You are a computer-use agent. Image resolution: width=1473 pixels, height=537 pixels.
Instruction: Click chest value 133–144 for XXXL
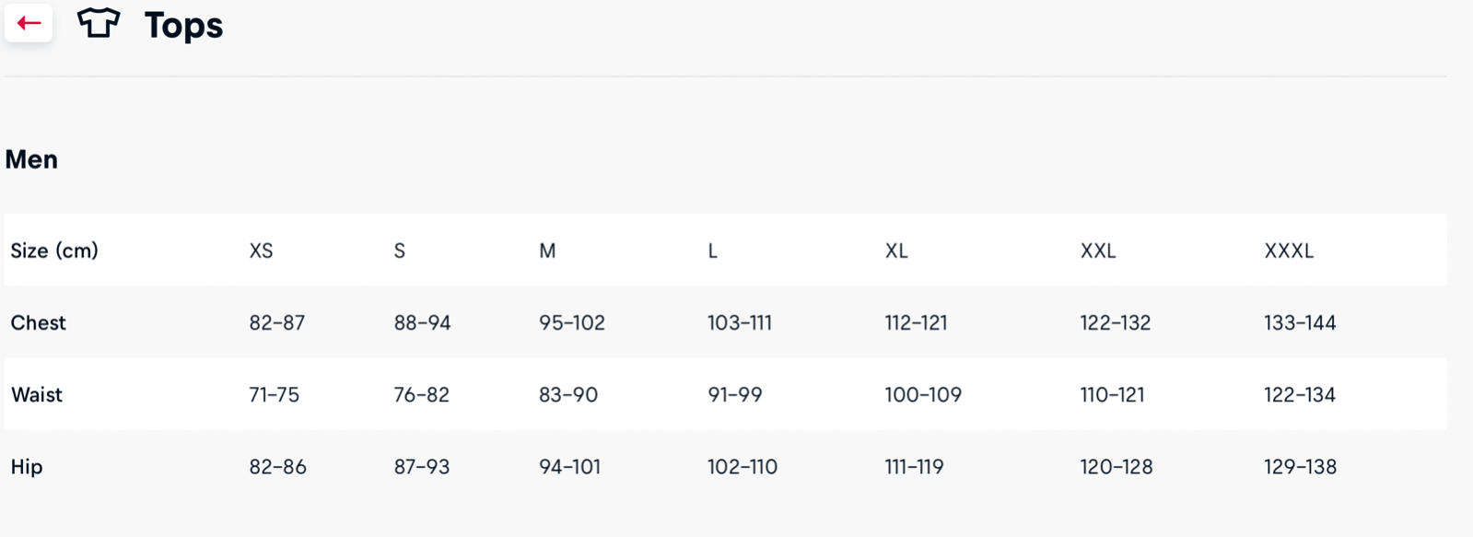[1300, 322]
